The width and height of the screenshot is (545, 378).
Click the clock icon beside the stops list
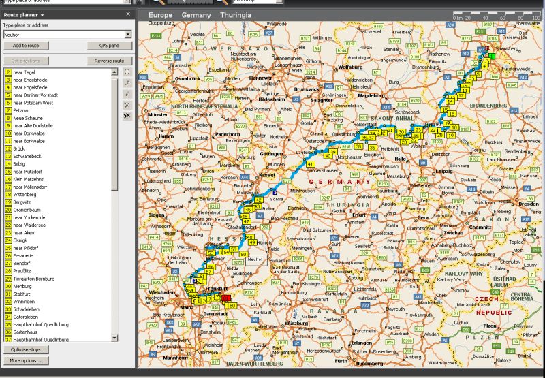[127, 72]
